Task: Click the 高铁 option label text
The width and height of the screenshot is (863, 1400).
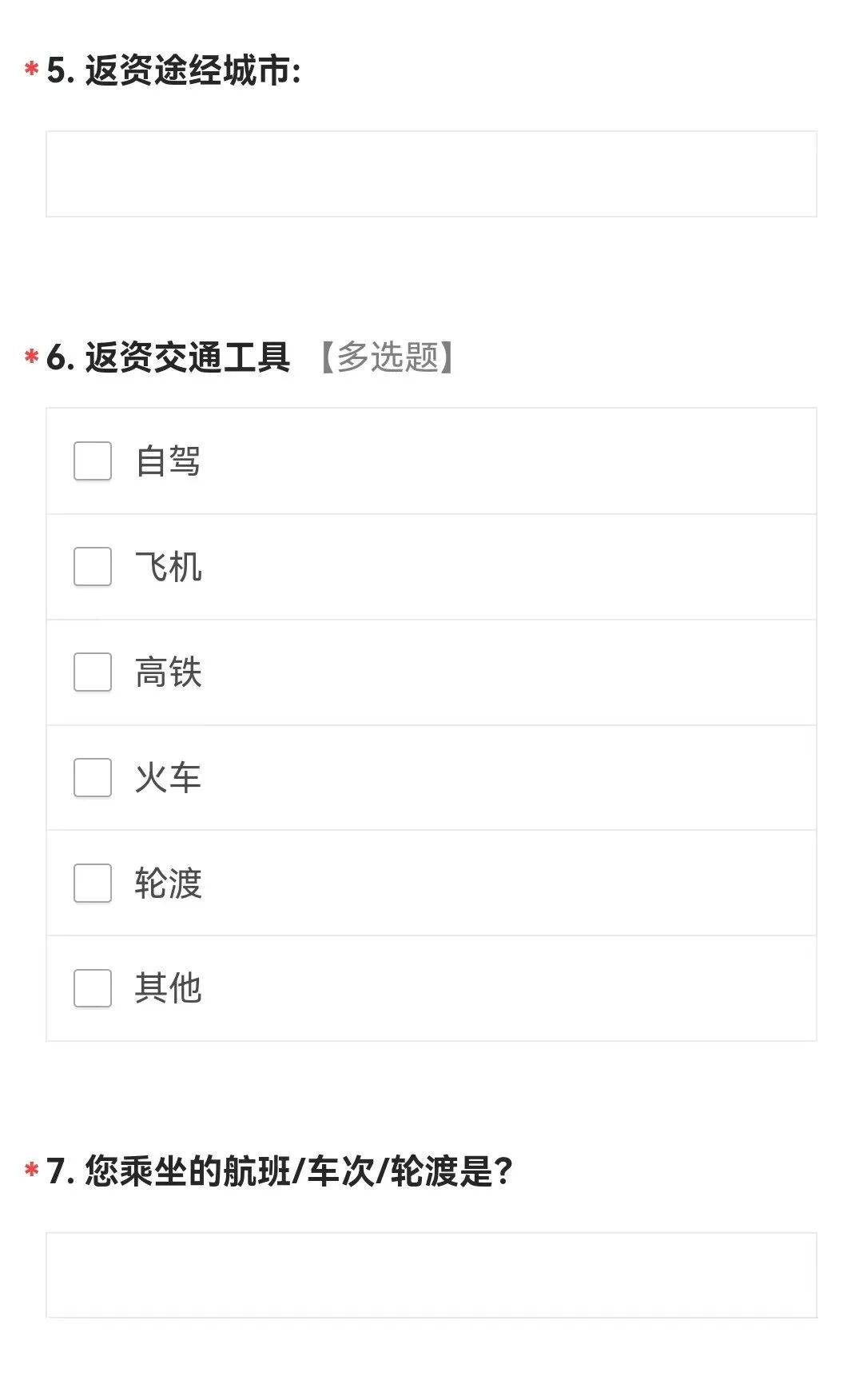Action: tap(168, 672)
